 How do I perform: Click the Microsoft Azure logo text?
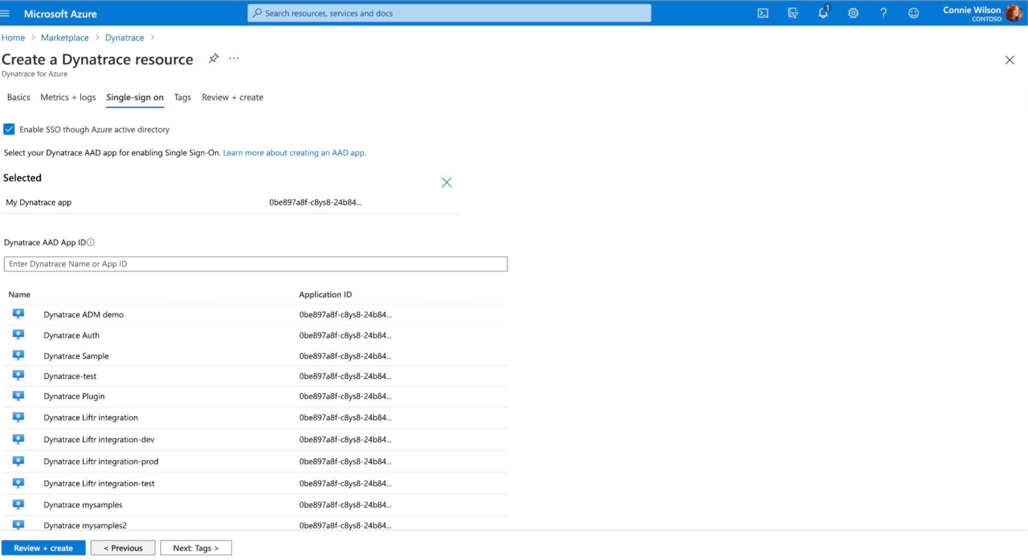[x=60, y=14]
